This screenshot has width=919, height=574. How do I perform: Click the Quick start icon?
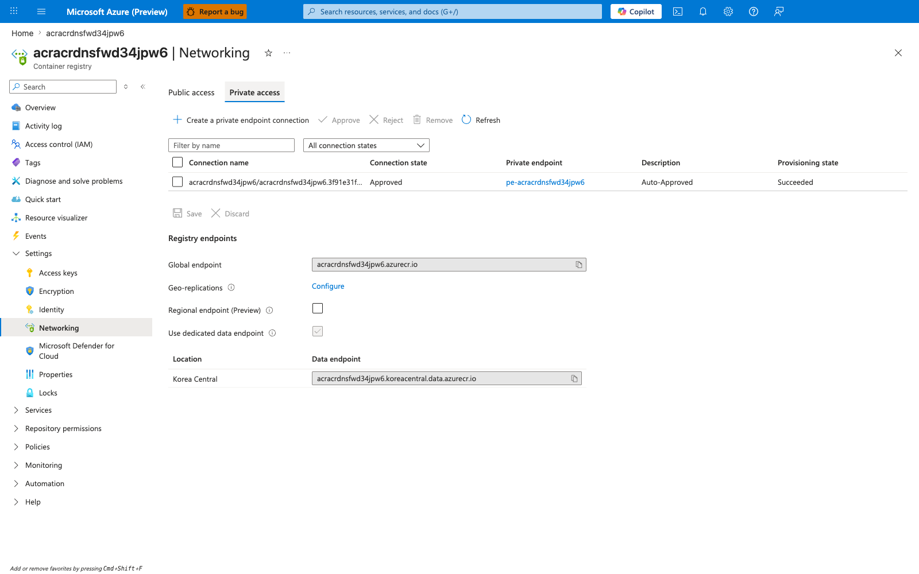click(x=16, y=199)
